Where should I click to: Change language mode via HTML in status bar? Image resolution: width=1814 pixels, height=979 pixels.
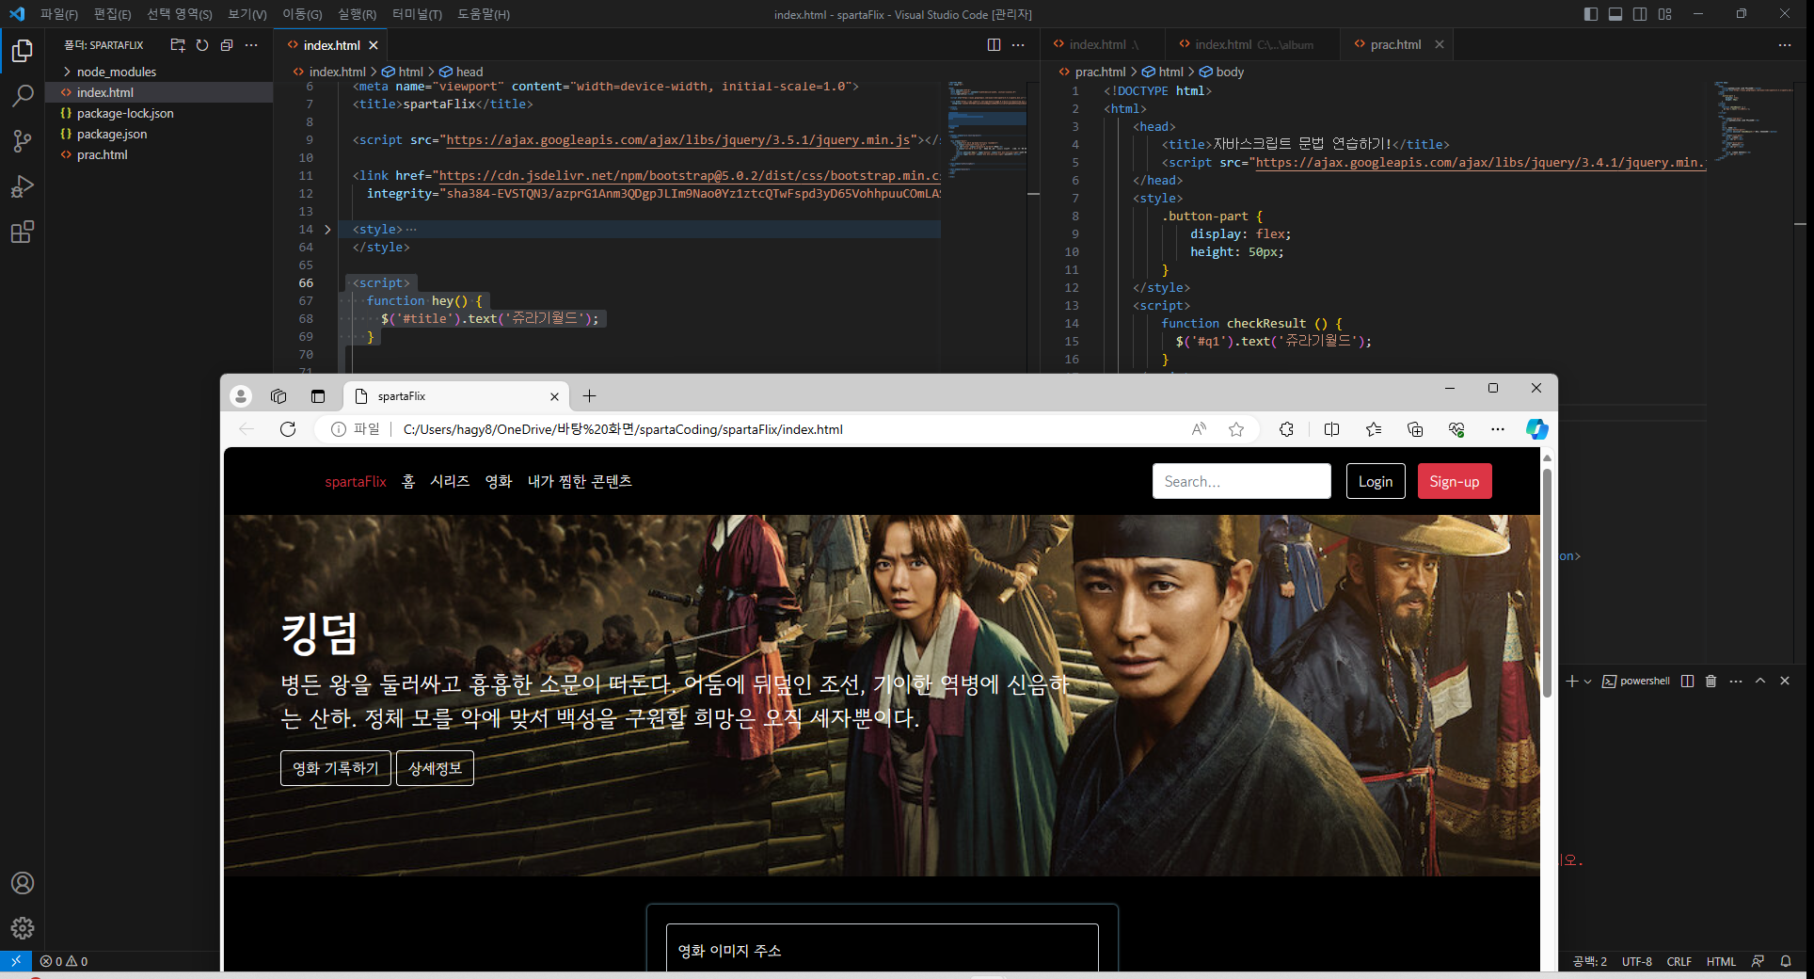1721,961
